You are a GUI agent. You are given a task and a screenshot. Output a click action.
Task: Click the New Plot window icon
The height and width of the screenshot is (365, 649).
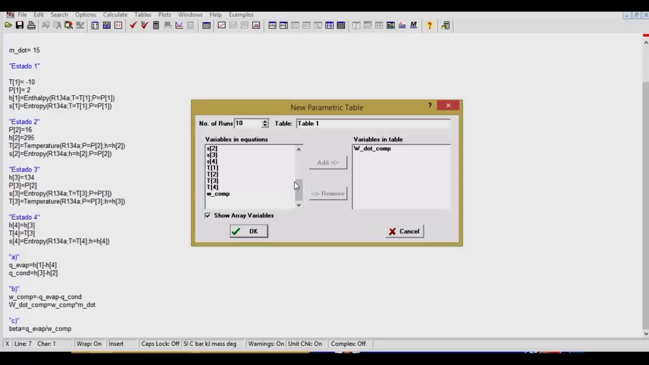point(222,25)
